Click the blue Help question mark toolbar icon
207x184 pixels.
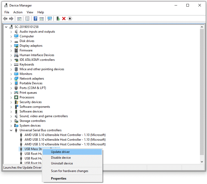click(35, 19)
